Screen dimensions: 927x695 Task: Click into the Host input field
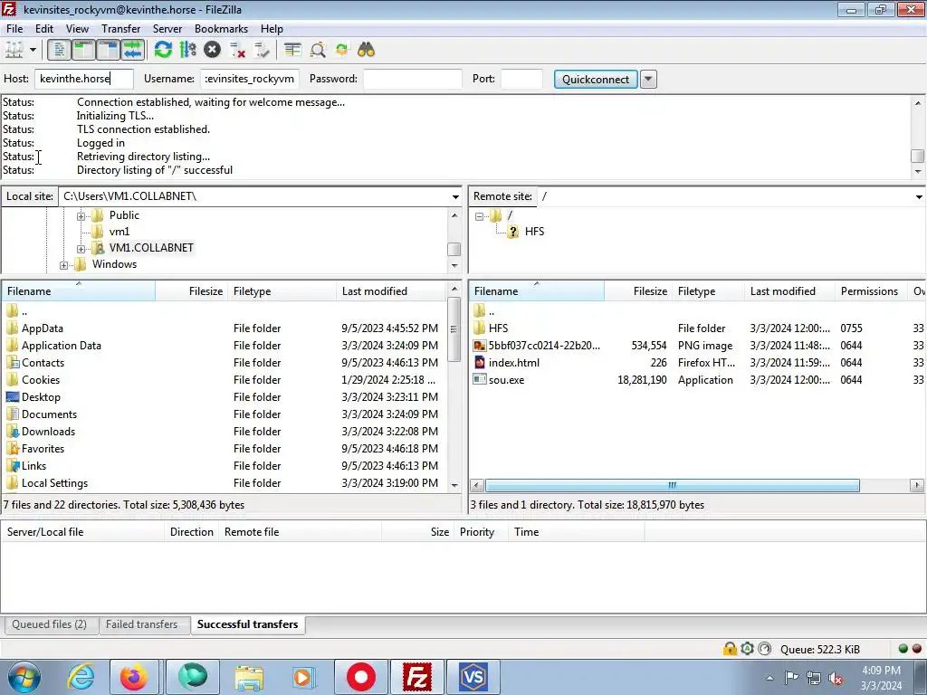(x=84, y=79)
